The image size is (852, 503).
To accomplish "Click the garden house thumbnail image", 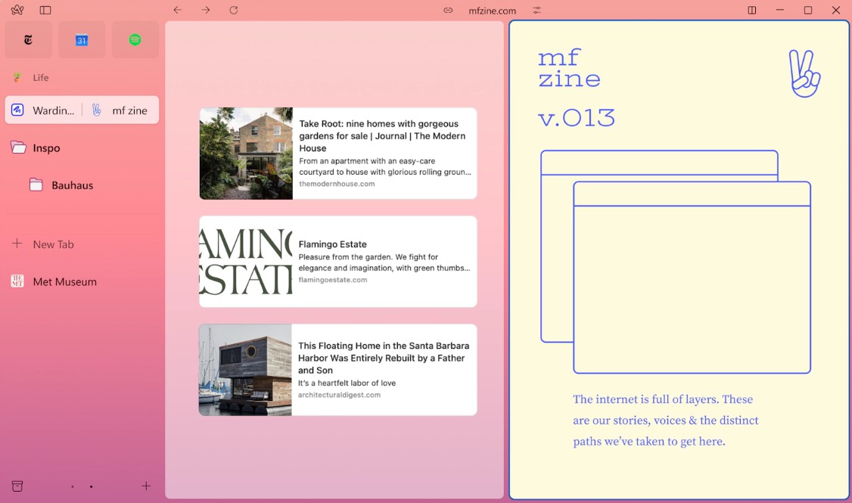I will [246, 154].
